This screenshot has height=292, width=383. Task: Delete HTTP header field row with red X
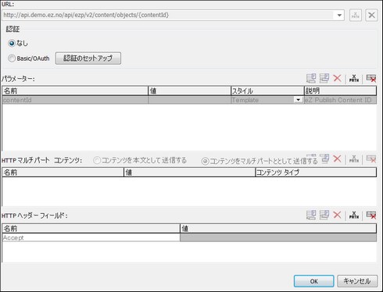pos(338,215)
